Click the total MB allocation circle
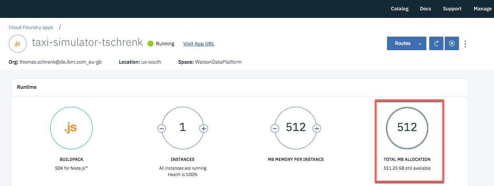The height and width of the screenshot is (186, 494). click(407, 127)
